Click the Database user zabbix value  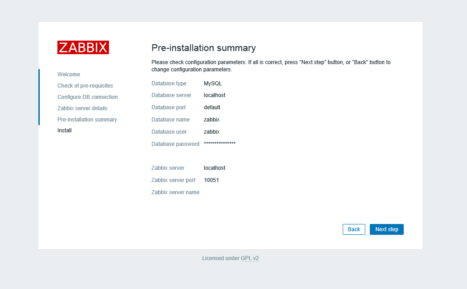pos(212,132)
